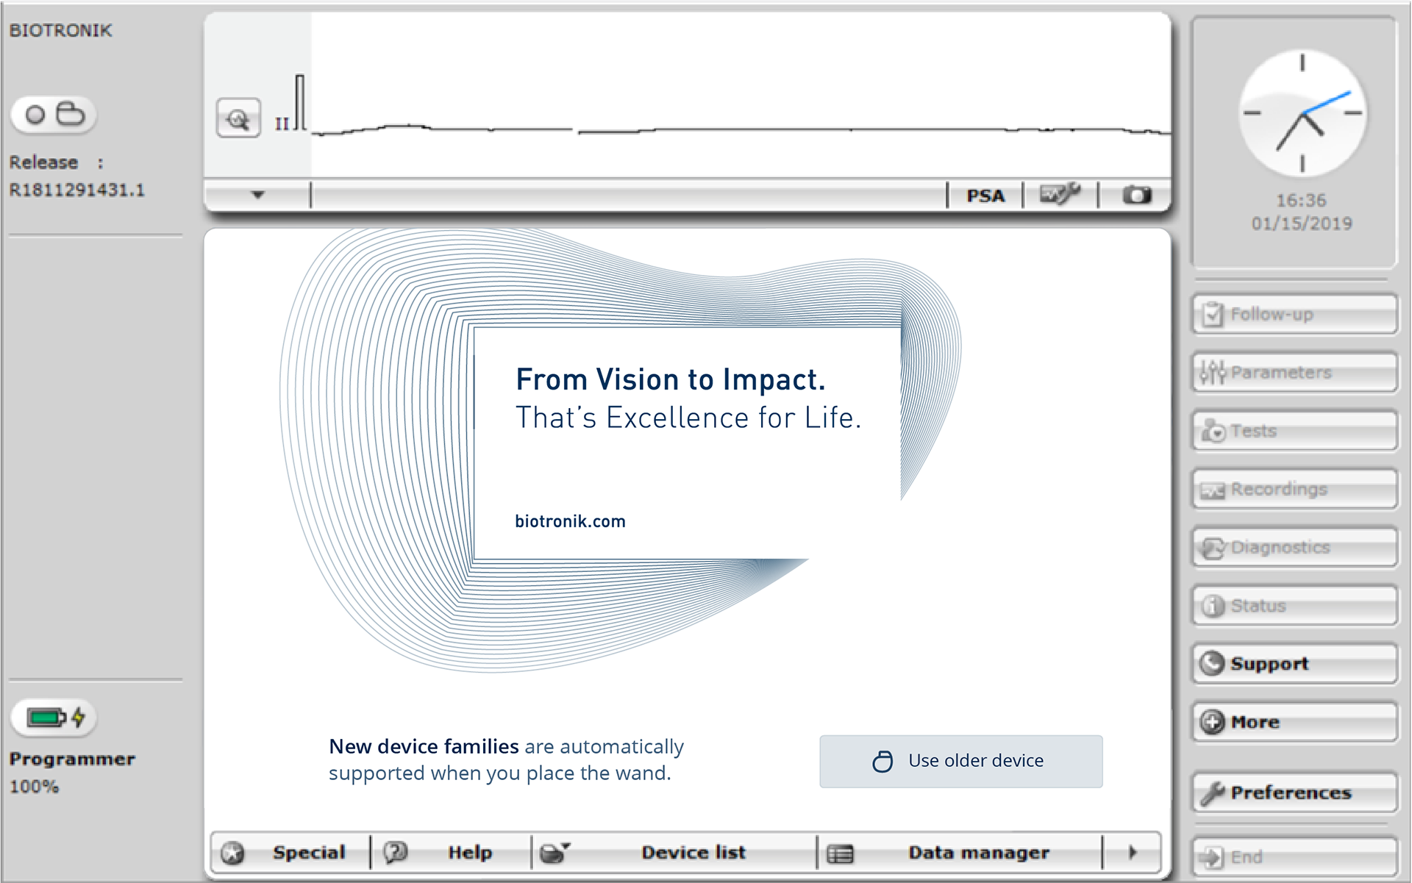Click the analog clock display

(x=1302, y=113)
